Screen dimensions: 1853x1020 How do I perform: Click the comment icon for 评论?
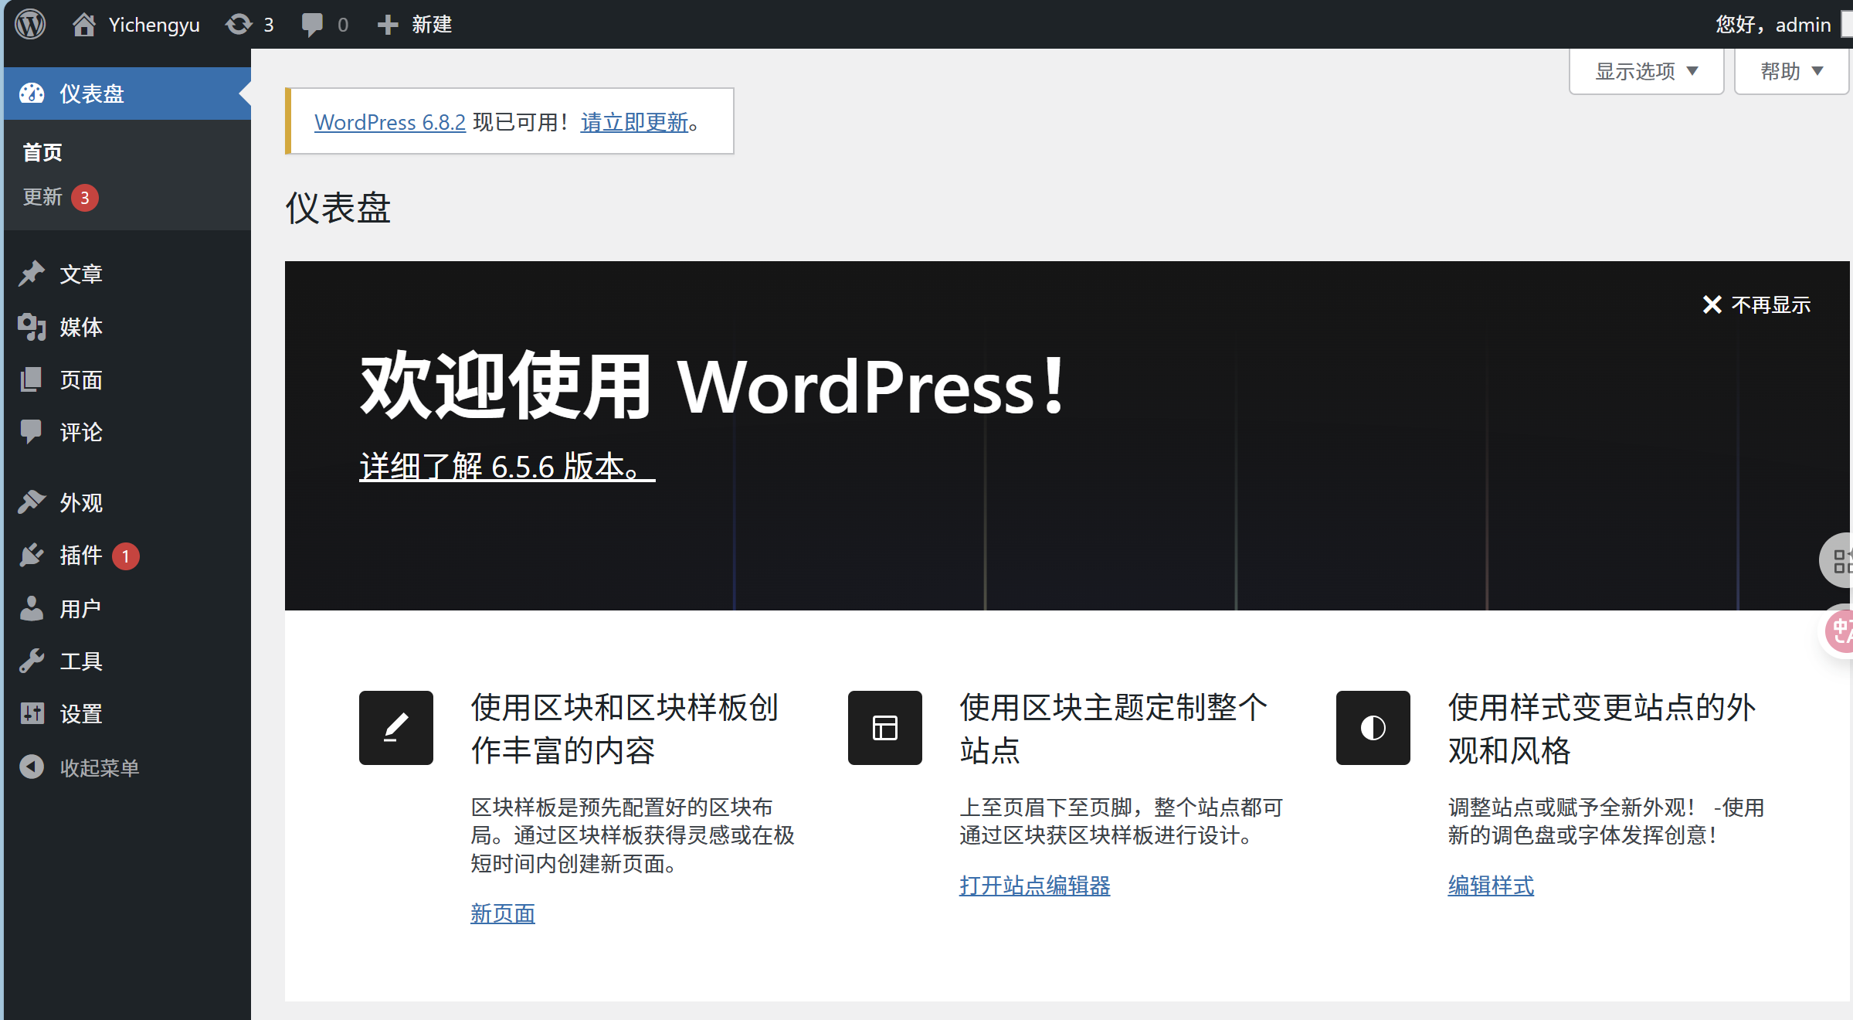point(32,432)
